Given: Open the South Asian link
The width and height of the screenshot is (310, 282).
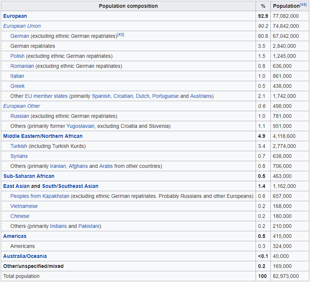Looking at the screenshot, I should (49, 186).
